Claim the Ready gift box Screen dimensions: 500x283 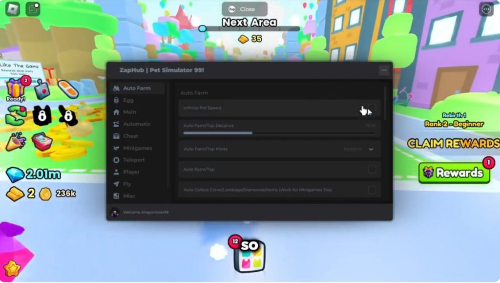tap(16, 89)
